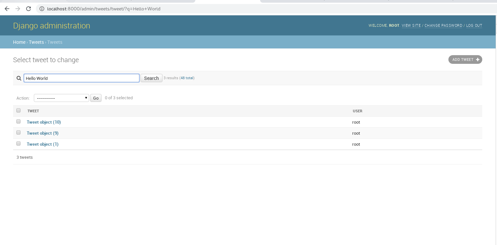497x245 pixels.
Task: Sort by the TWEET column header
Action: [33, 111]
